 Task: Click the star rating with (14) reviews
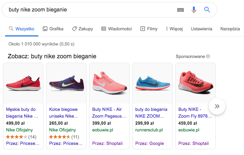click(x=21, y=137)
